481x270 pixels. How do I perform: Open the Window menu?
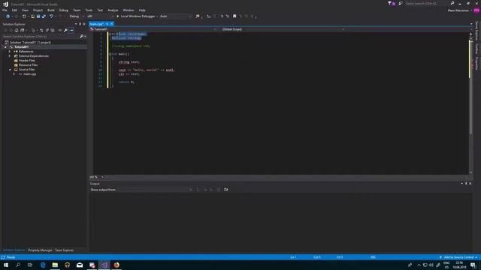[129, 10]
